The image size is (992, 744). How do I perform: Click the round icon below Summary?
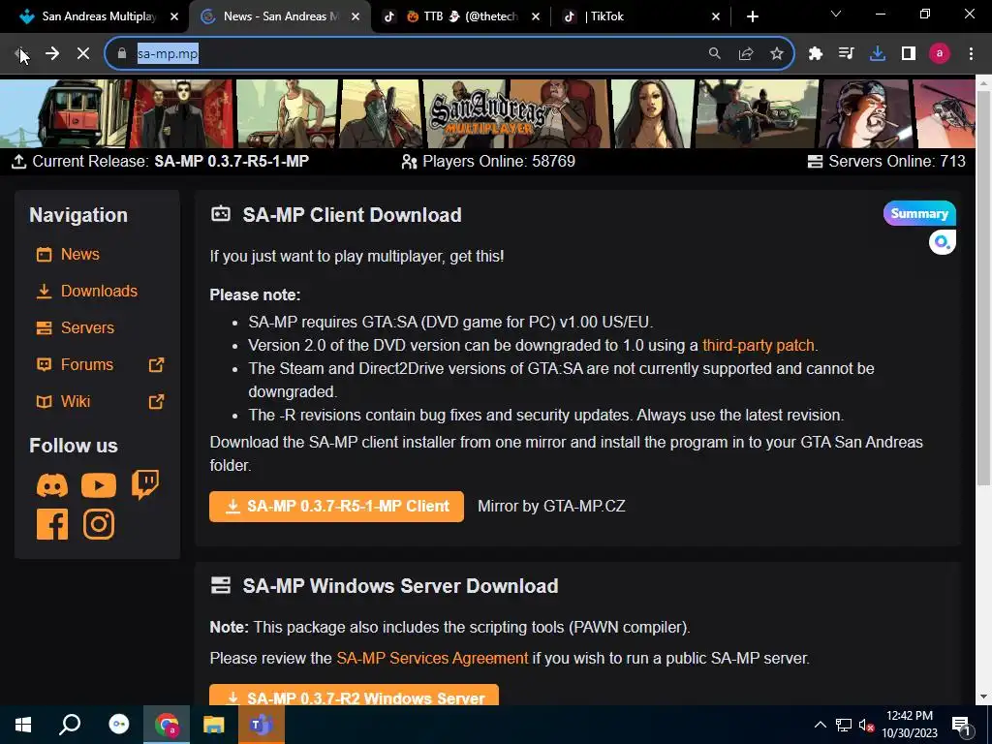click(x=942, y=242)
